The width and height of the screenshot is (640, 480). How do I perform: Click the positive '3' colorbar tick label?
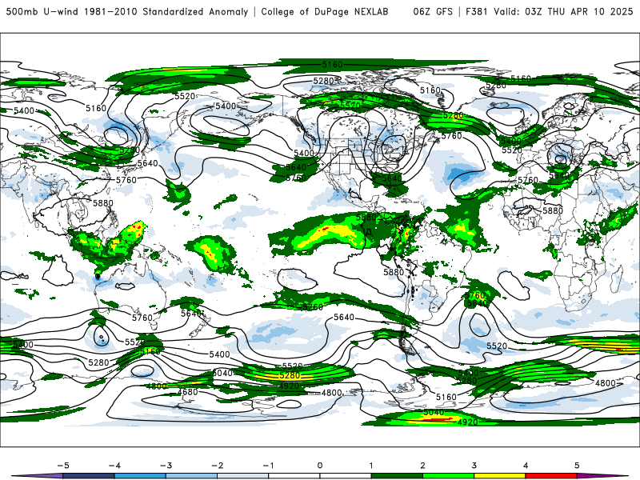coord(474,466)
